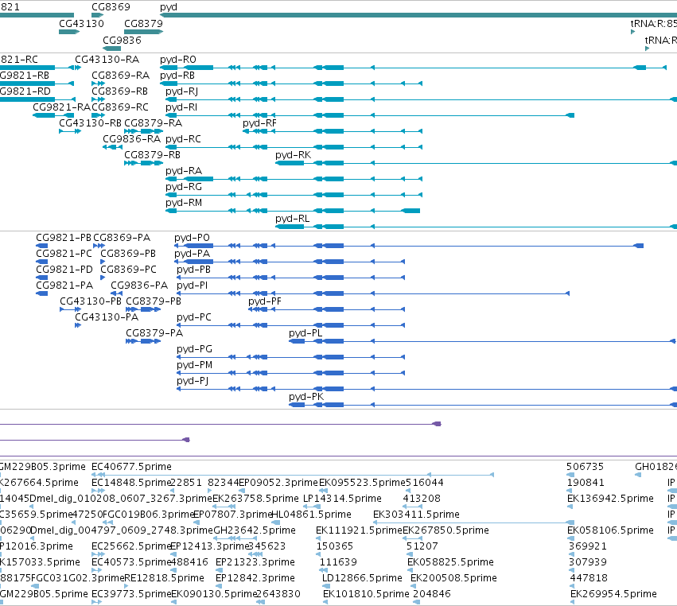Select protein CG9821-PC
Screen dimensions: 677x606
click(64, 254)
